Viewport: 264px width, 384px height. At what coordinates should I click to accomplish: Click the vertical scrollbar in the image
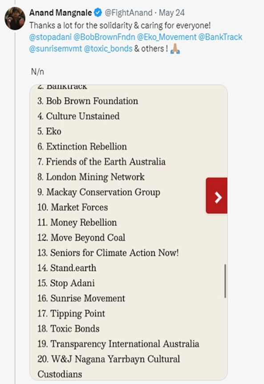tap(225, 281)
